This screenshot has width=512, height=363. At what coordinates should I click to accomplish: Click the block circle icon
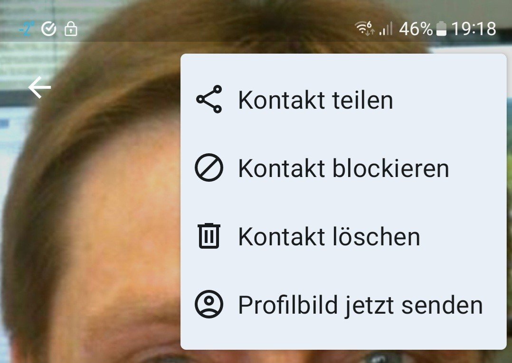209,168
